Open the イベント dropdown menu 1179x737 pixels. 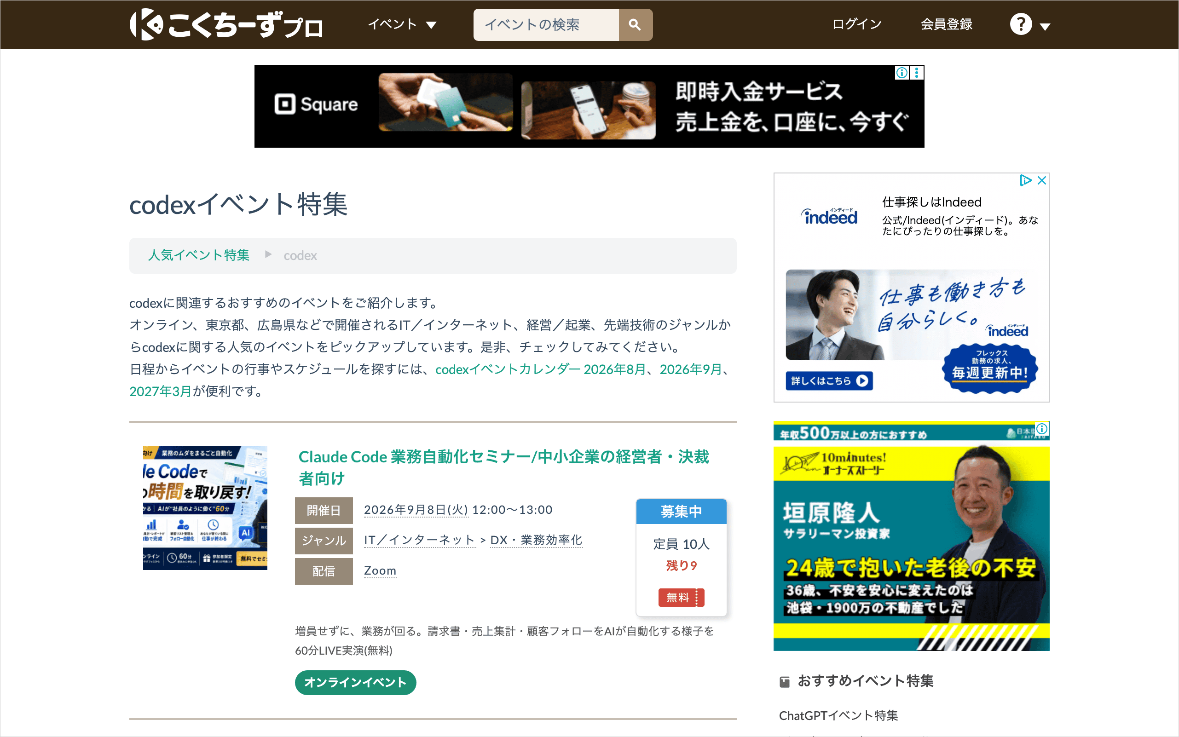402,24
